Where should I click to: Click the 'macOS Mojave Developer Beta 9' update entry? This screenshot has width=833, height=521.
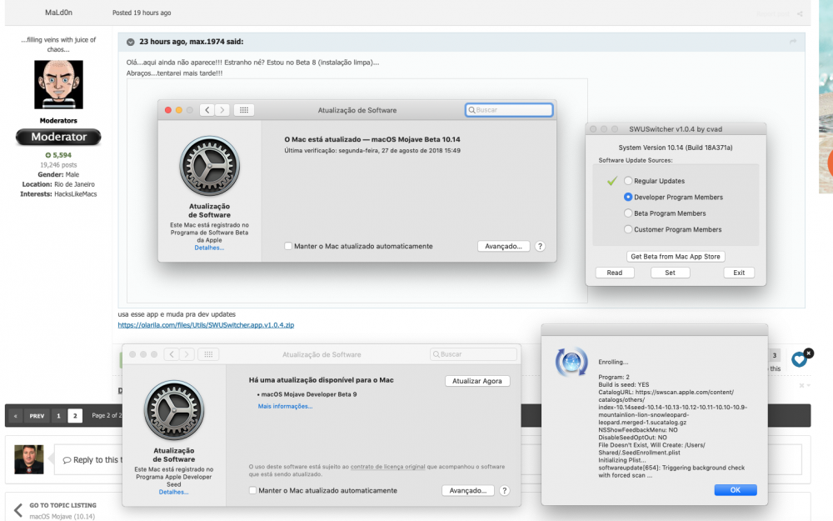click(309, 394)
